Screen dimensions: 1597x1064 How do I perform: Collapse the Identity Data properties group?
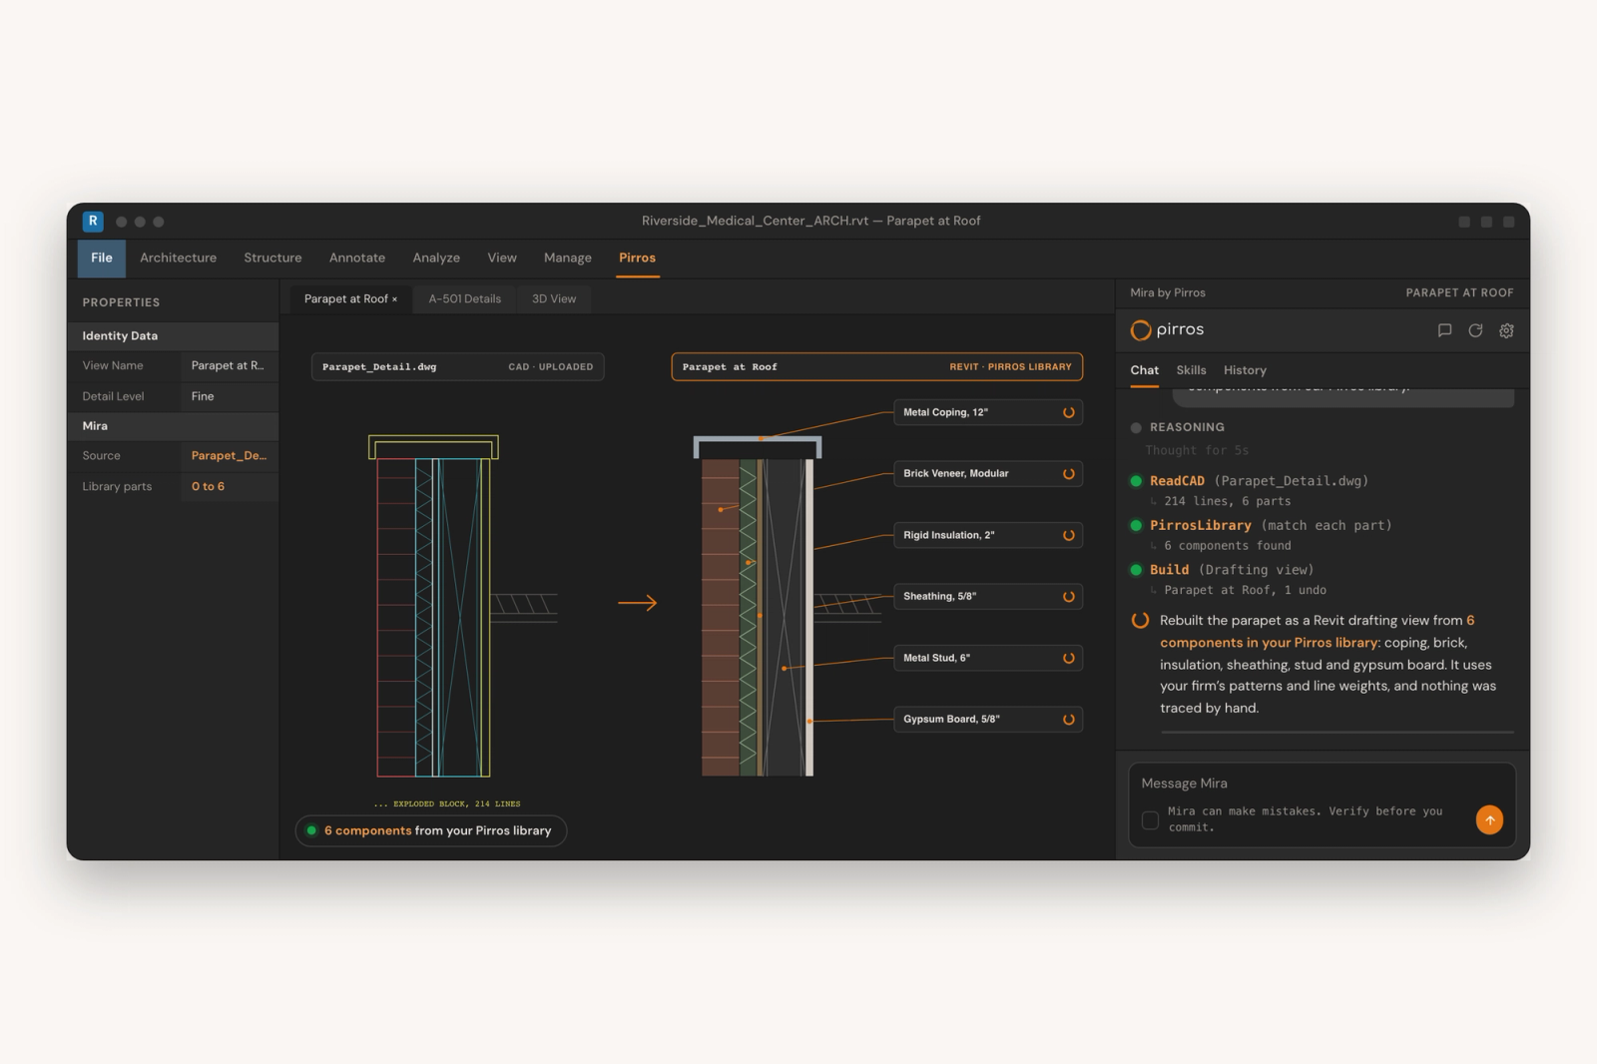point(173,335)
